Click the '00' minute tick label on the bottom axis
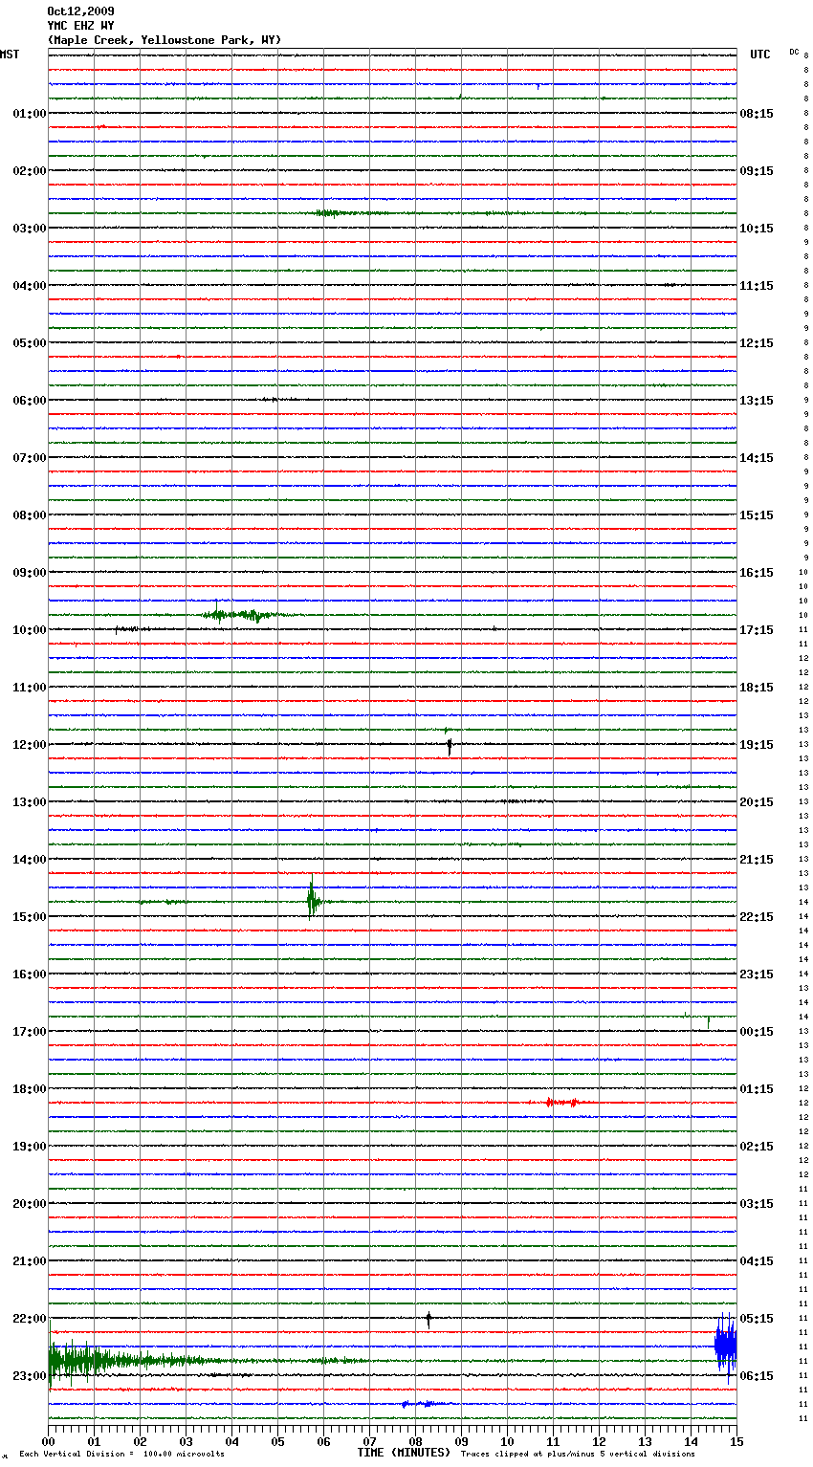 tap(48, 1441)
